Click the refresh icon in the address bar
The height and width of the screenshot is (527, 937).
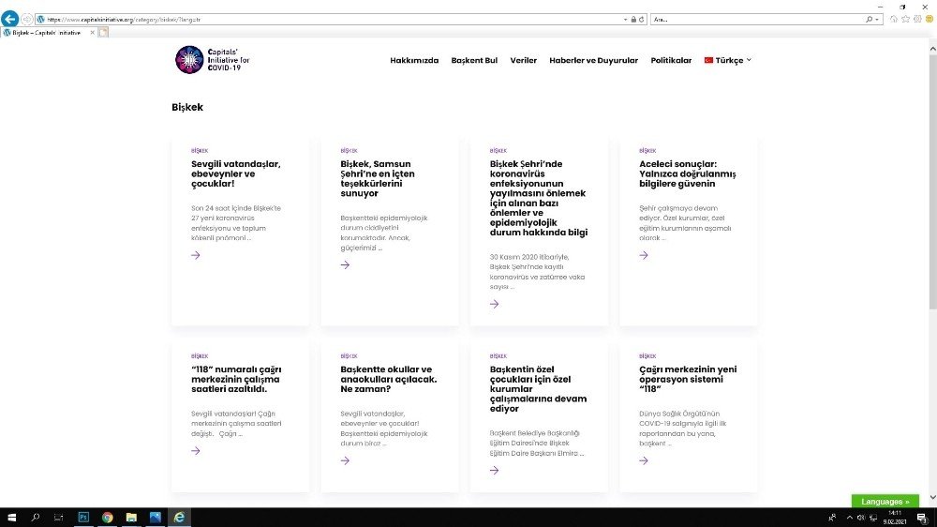[642, 19]
